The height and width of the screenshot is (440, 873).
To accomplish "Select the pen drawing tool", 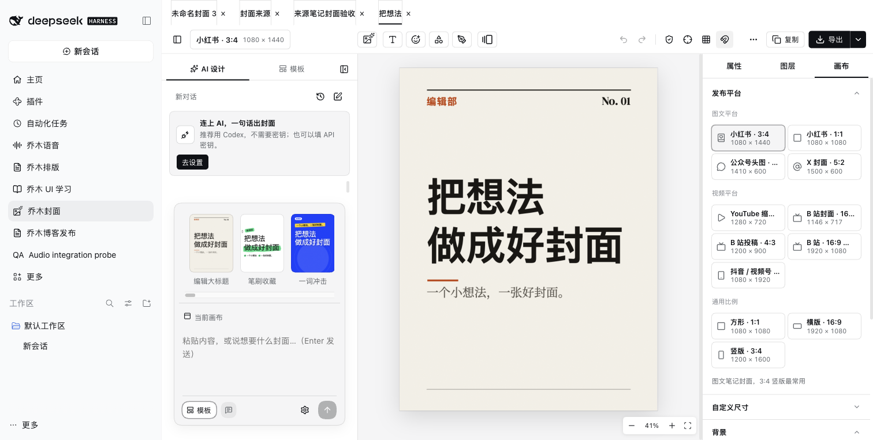I will point(462,39).
